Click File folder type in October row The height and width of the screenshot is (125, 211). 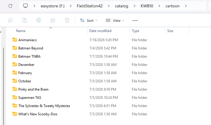[139, 81]
